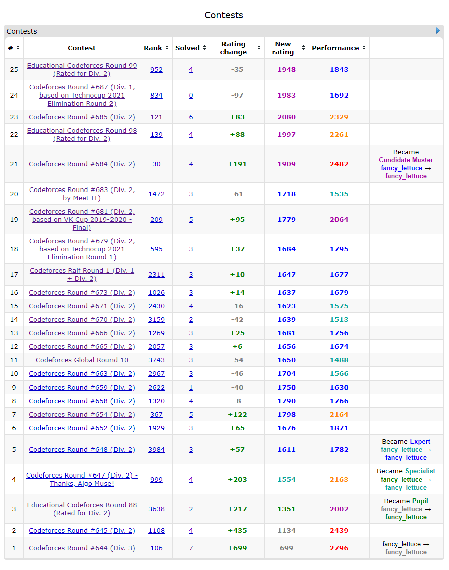Sort table by Rating change column
This screenshot has width=449, height=570.
point(259,48)
